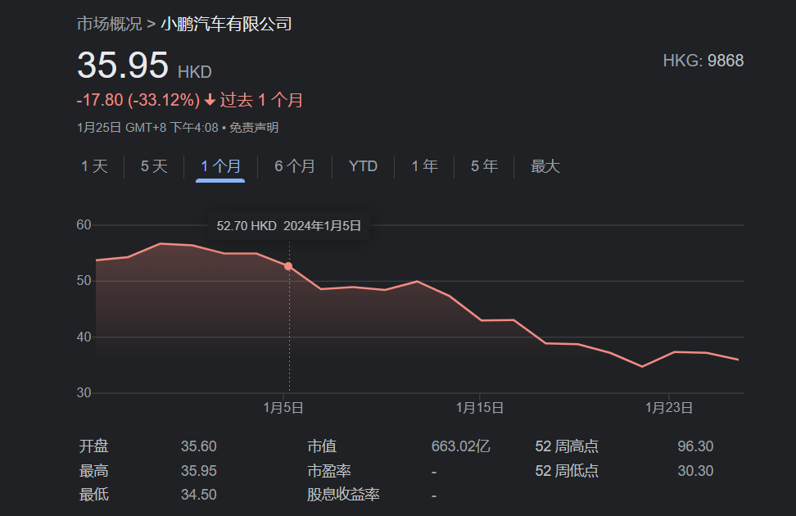This screenshot has height=516, width=796.
Task: Click the 1月5日 axis label
Action: [283, 408]
